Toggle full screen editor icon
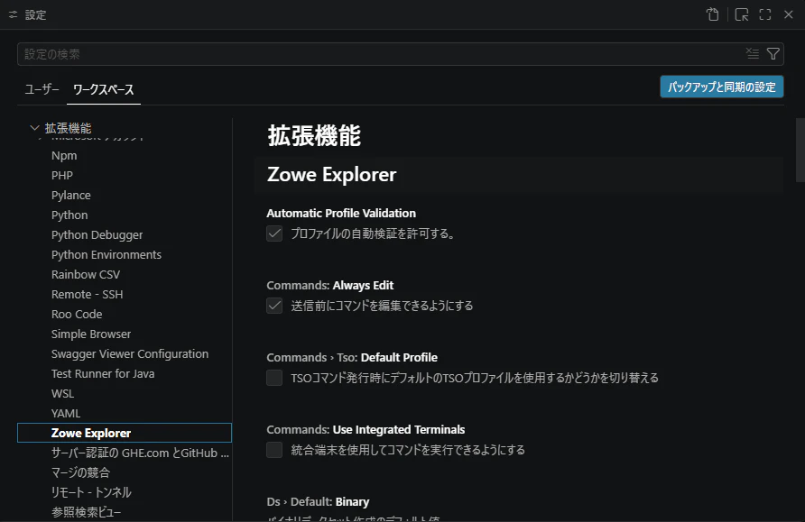Image resolution: width=805 pixels, height=522 pixels. pos(765,14)
